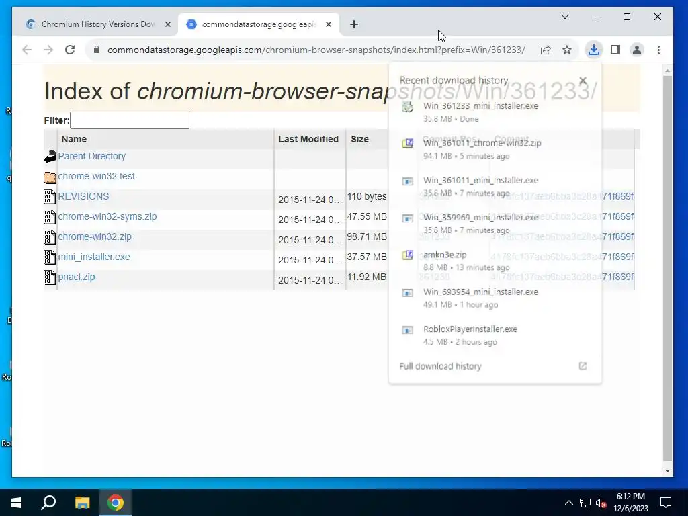Click the Parent Directory back-arrow icon
The image size is (688, 516).
pos(50,156)
